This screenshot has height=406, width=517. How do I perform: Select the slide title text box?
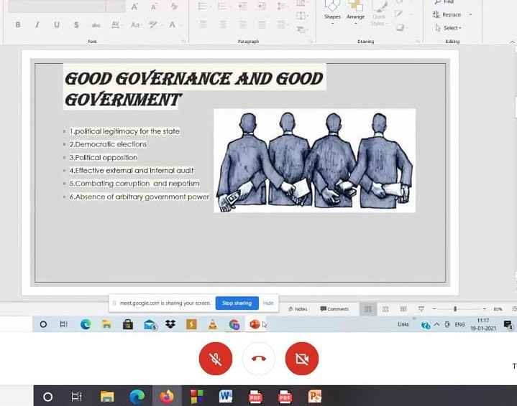point(194,88)
